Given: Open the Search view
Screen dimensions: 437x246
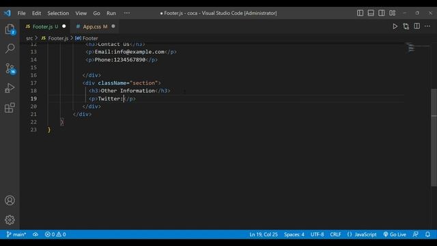Looking at the screenshot, I should pyautogui.click(x=10, y=49).
